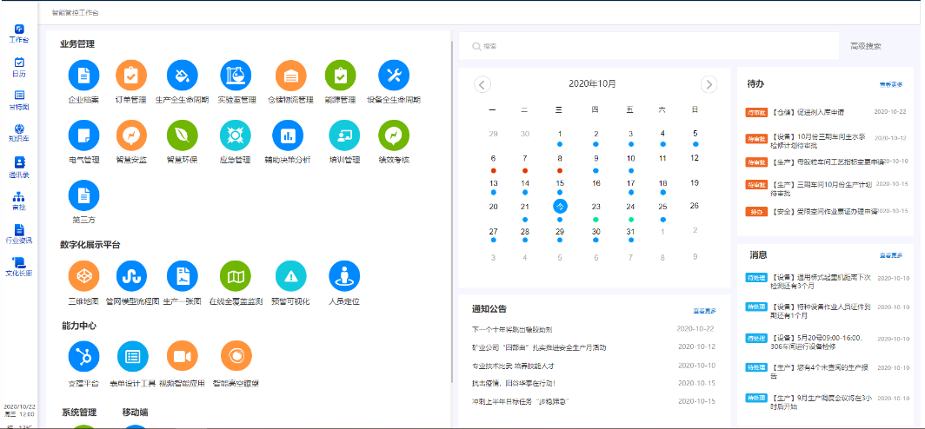Select the 智慧环保 leaf icon
This screenshot has width=925, height=429.
click(183, 135)
